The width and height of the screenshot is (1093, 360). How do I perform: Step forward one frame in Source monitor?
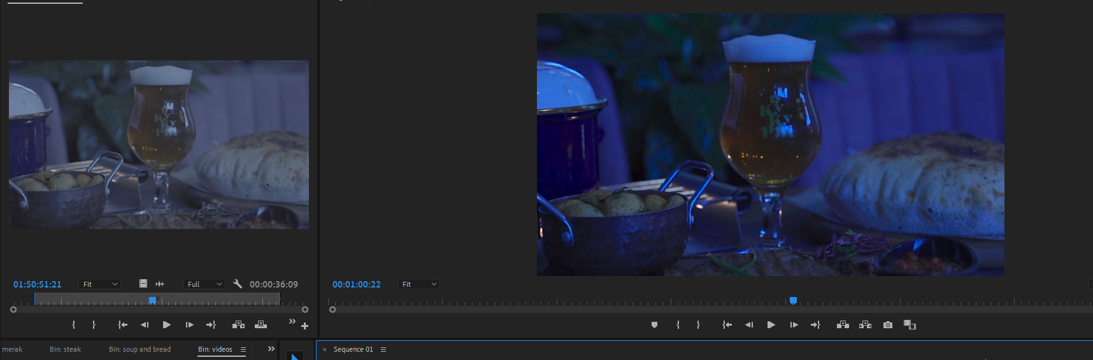click(189, 325)
